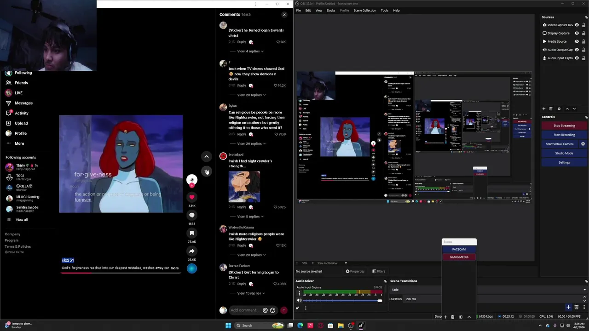Move source up in Sources toolbar

click(x=567, y=109)
